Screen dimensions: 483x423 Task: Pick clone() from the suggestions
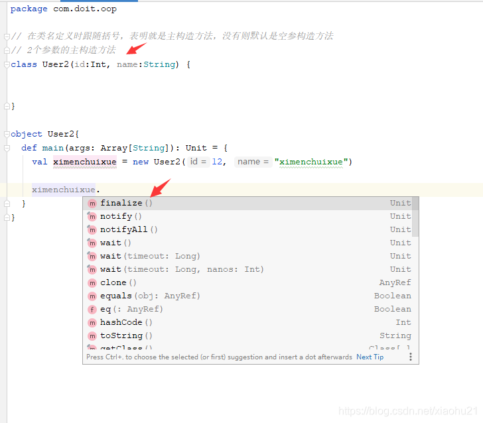[248, 282]
